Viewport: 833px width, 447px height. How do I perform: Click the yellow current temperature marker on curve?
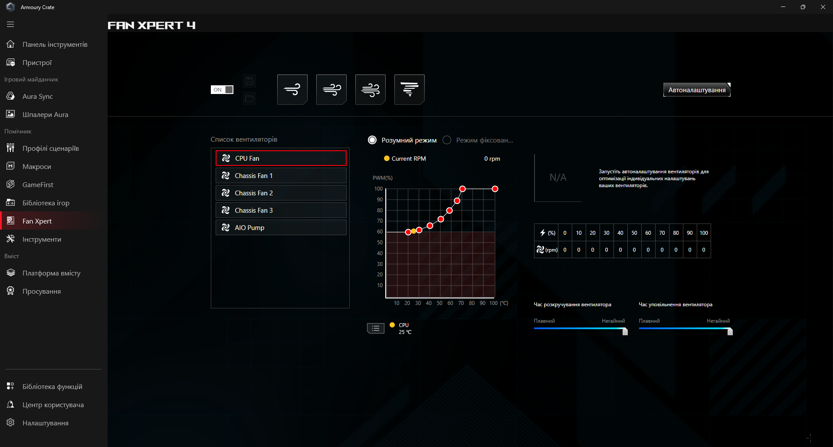point(414,231)
